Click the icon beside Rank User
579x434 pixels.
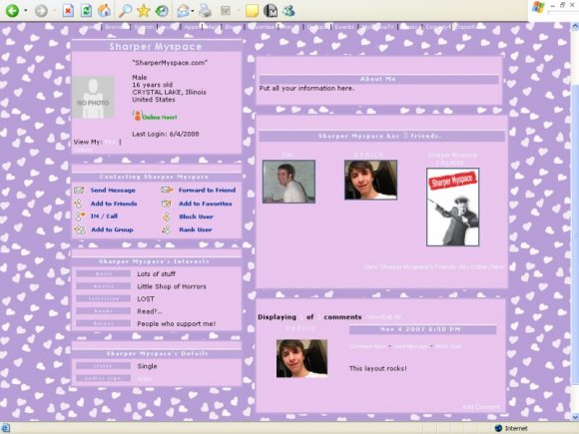click(x=167, y=229)
